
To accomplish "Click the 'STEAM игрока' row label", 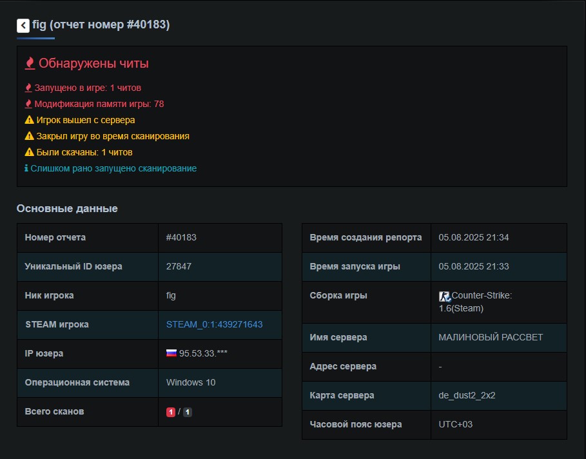I will (57, 324).
